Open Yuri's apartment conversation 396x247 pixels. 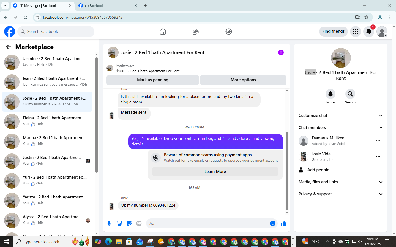[47, 181]
